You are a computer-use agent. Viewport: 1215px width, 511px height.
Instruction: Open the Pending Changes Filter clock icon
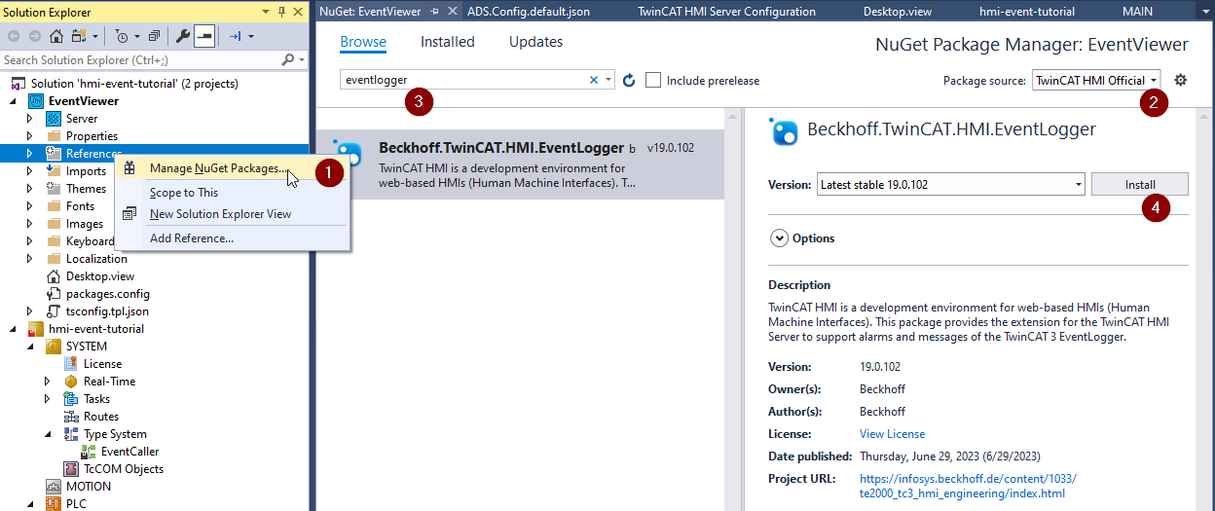pyautogui.click(x=121, y=36)
